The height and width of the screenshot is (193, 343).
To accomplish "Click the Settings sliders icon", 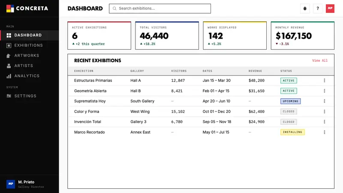I will point(9,96).
